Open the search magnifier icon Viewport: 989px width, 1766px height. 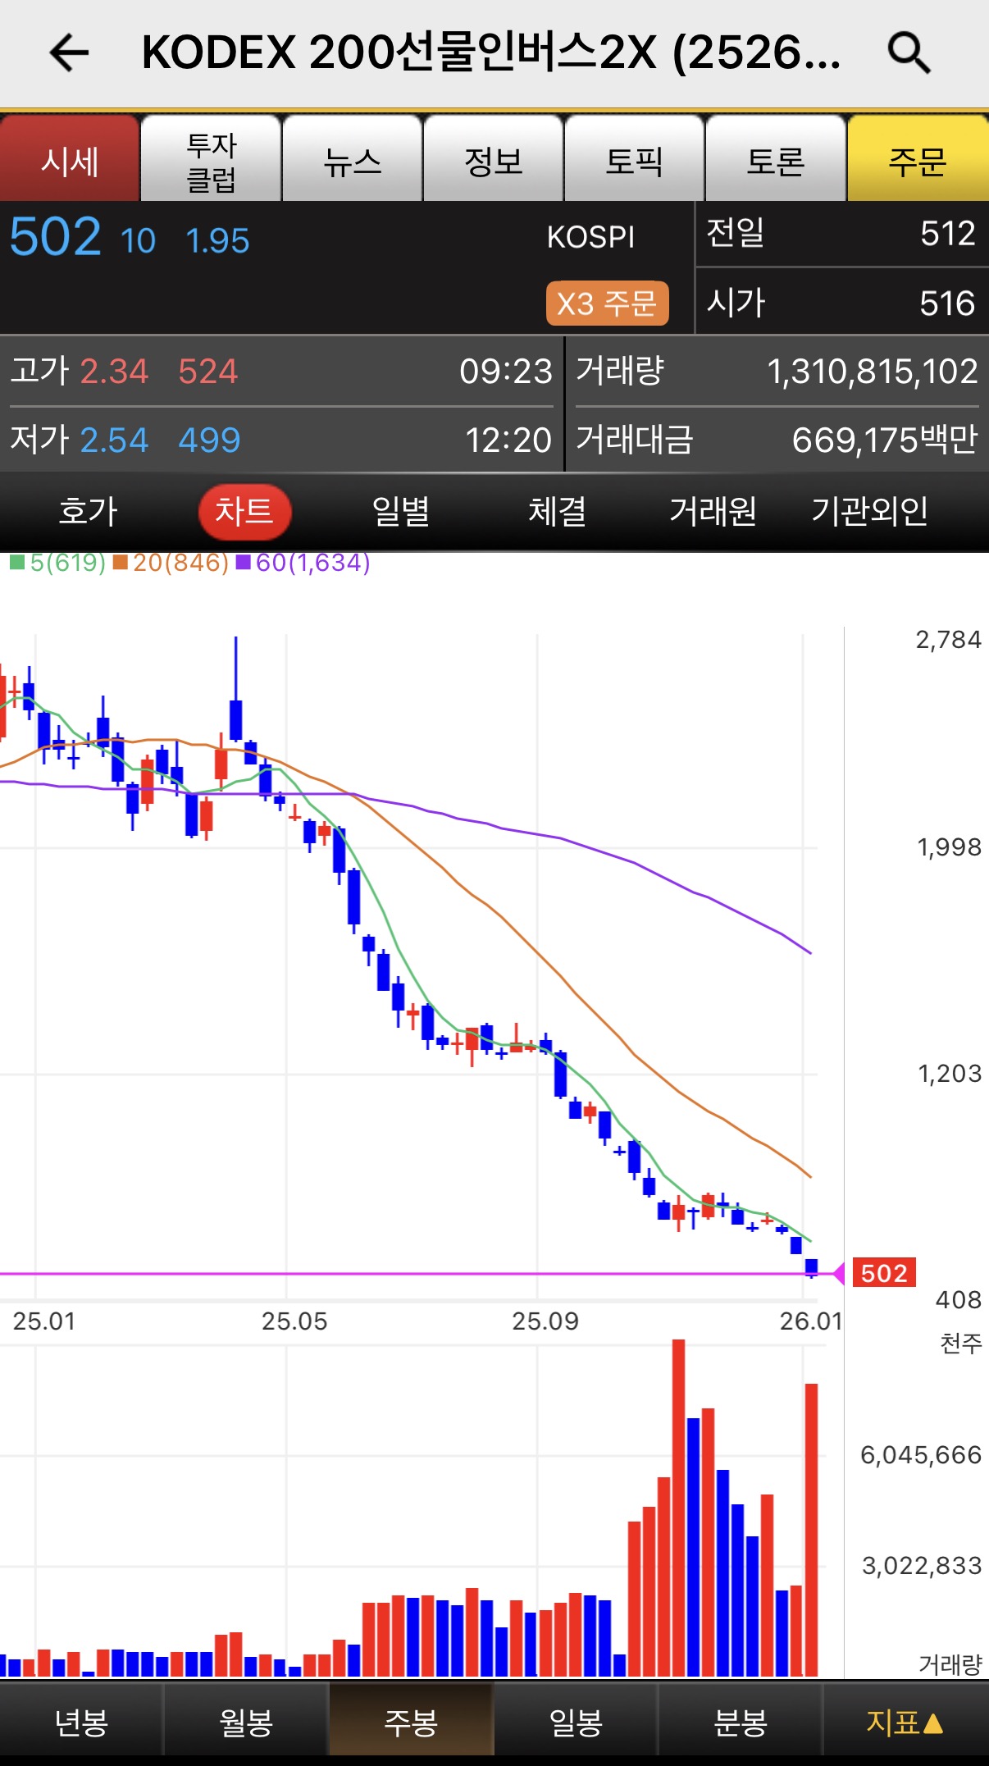[x=909, y=53]
